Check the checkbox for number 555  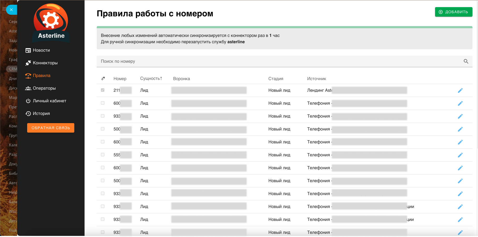pos(103,155)
